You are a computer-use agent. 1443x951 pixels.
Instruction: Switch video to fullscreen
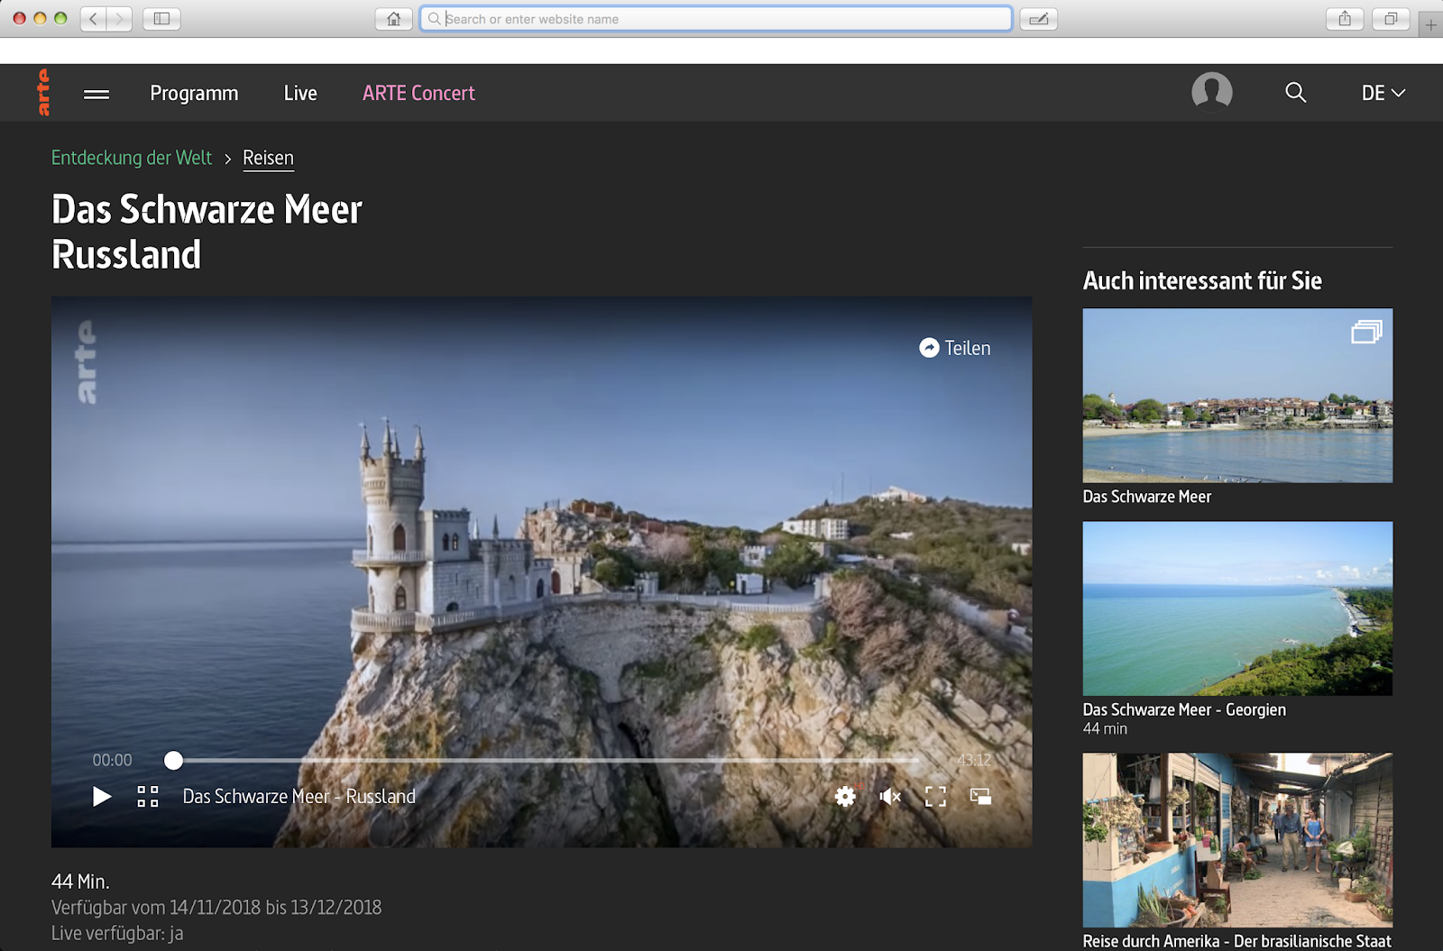click(x=935, y=796)
